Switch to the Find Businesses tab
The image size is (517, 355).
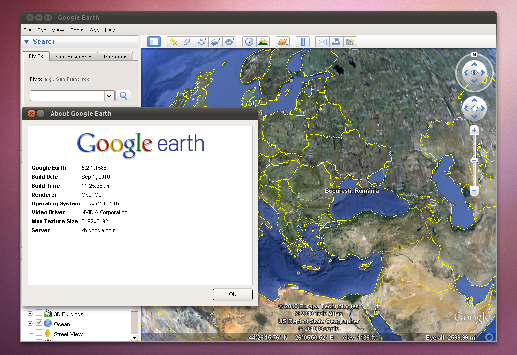74,57
